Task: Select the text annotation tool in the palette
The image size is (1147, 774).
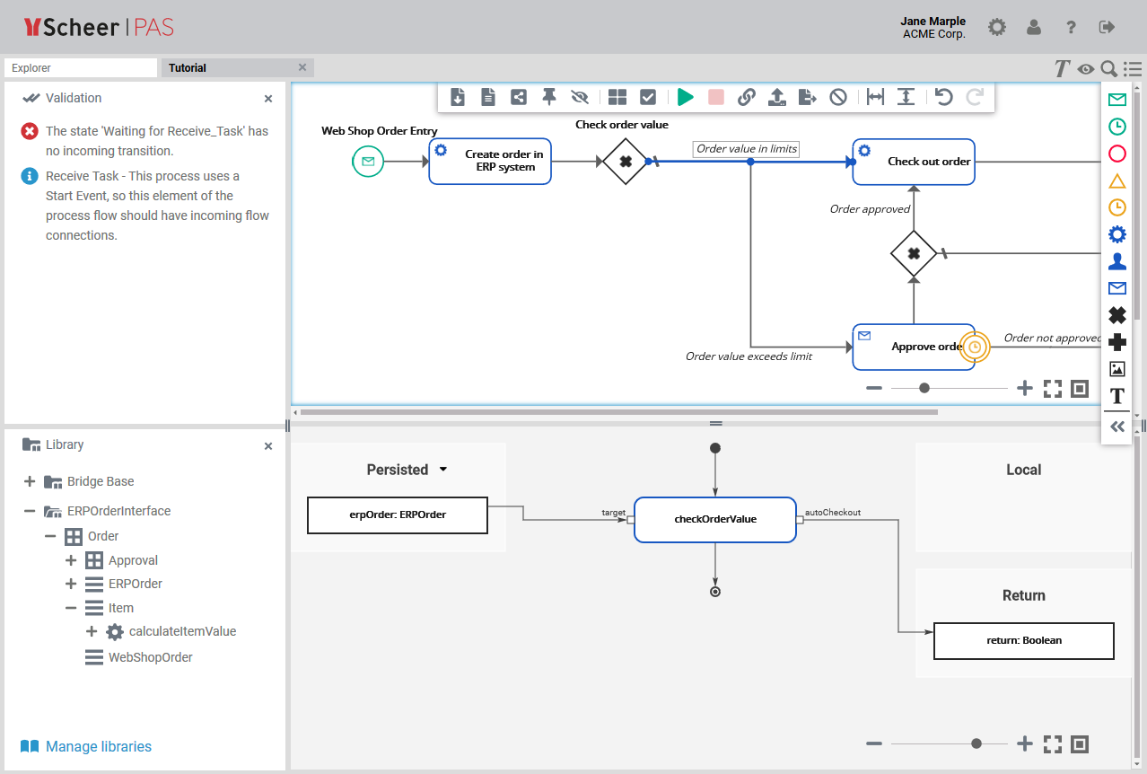Action: point(1116,396)
